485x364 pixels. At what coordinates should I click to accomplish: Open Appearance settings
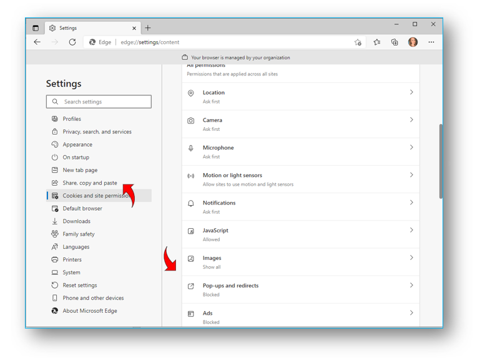(99, 145)
